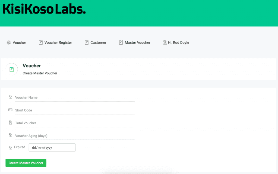Screen dimensions: 278x174
Task: Click into the Short Code field
Action: 75,110
